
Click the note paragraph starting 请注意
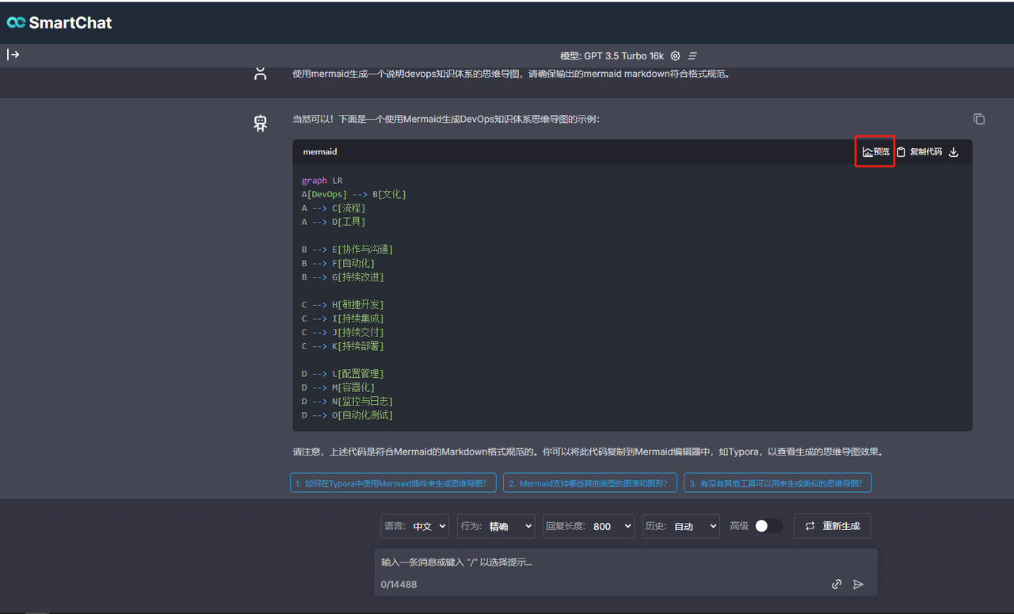tap(587, 452)
